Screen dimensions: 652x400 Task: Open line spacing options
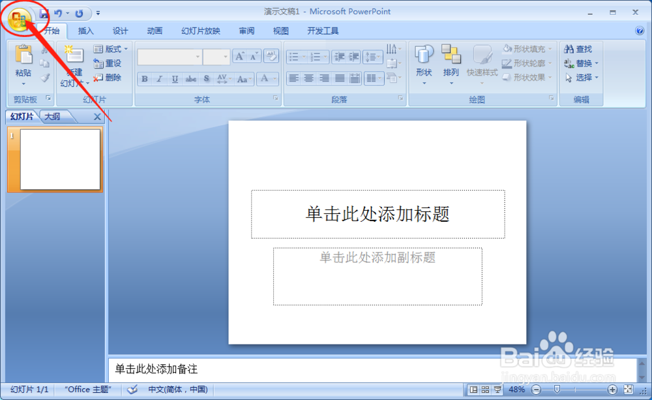(372, 57)
